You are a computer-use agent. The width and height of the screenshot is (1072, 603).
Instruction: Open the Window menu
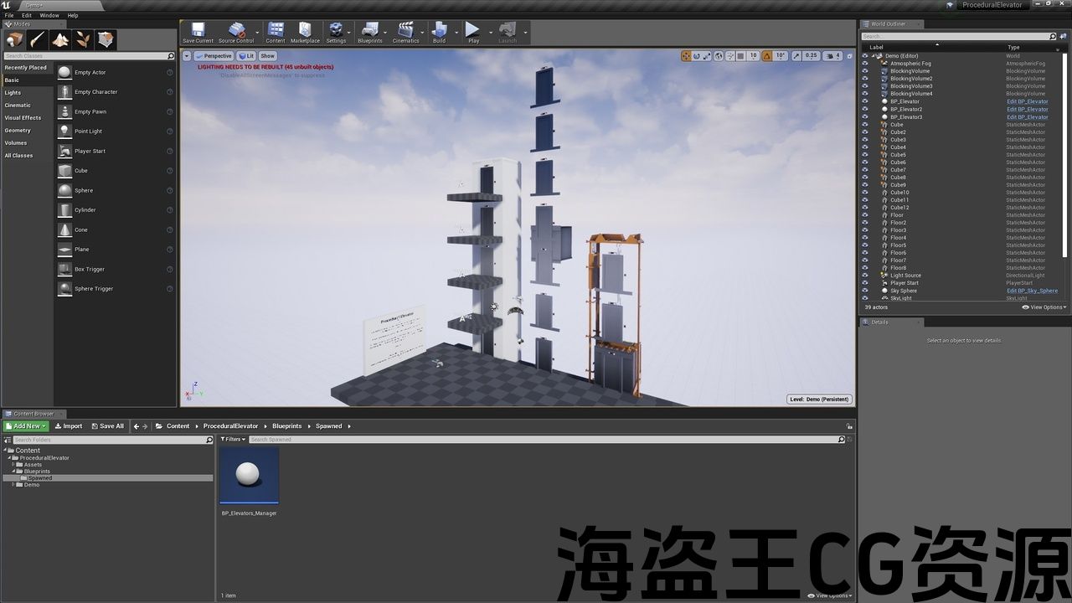click(49, 15)
